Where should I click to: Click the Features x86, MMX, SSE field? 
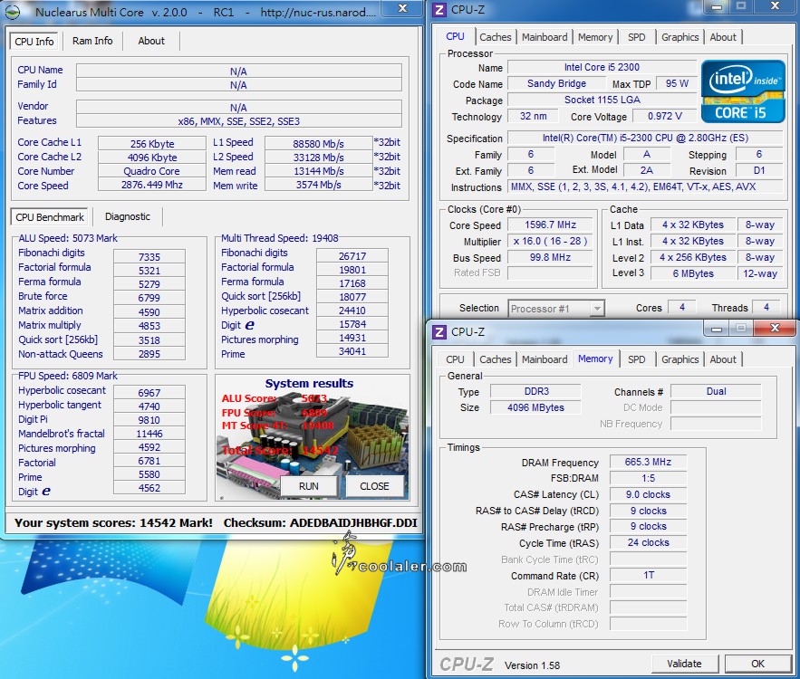coord(239,121)
